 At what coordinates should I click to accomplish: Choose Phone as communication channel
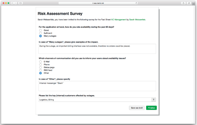40,65
